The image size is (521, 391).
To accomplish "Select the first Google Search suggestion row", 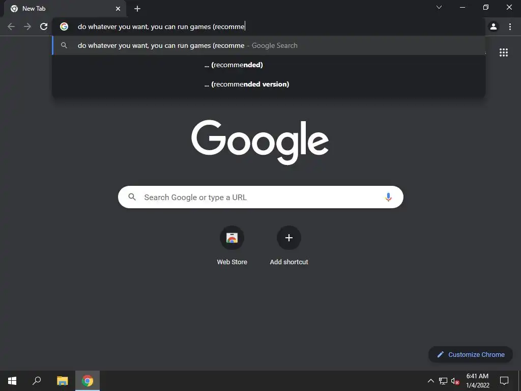I will point(269,45).
